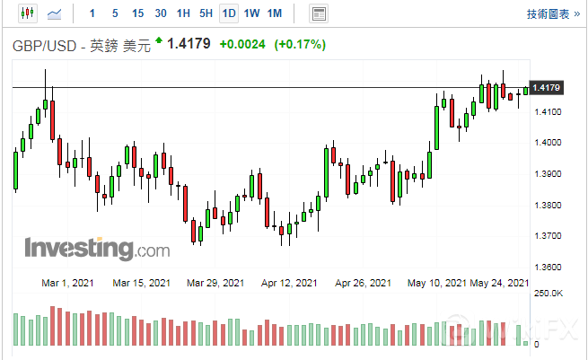Switch to the 1H interval

[x=183, y=13]
